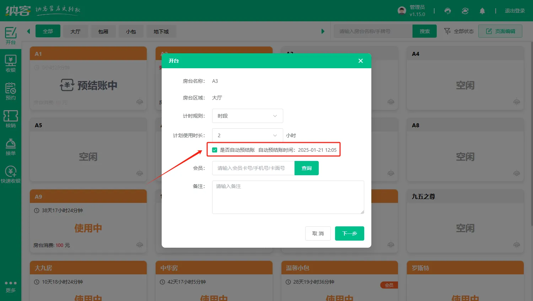Click the customer service headset icon

[x=448, y=11]
